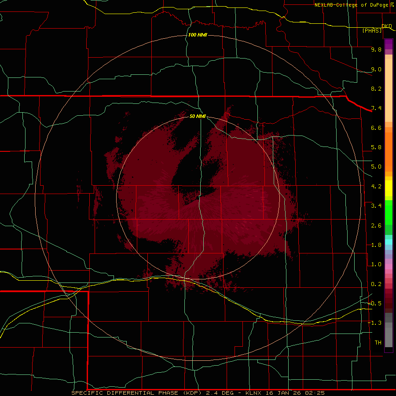Click the 5.0 color scale value

pos(376,167)
